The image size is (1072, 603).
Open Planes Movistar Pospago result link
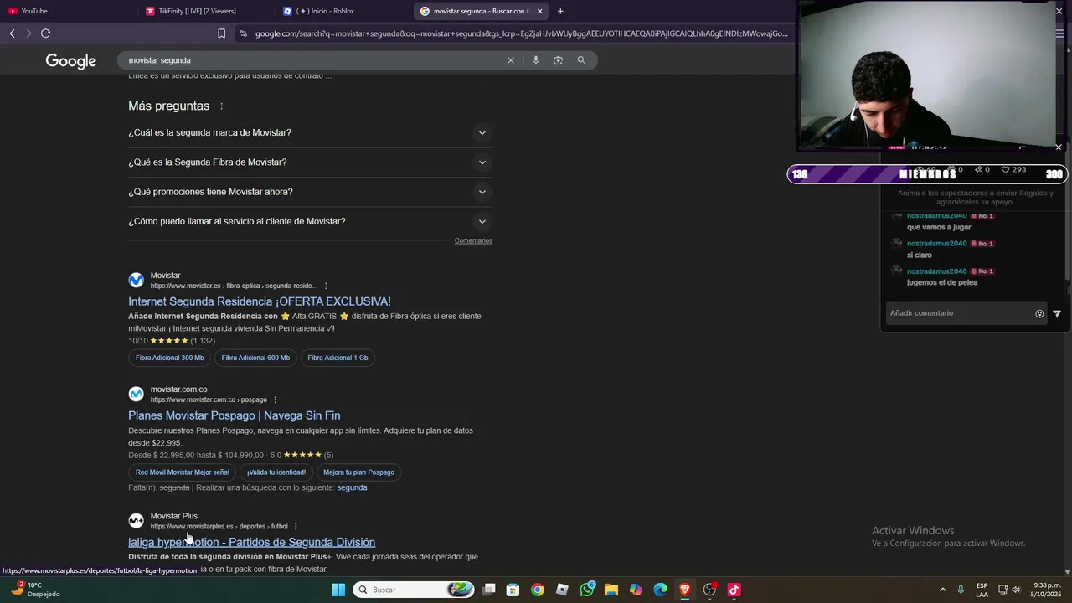(234, 415)
